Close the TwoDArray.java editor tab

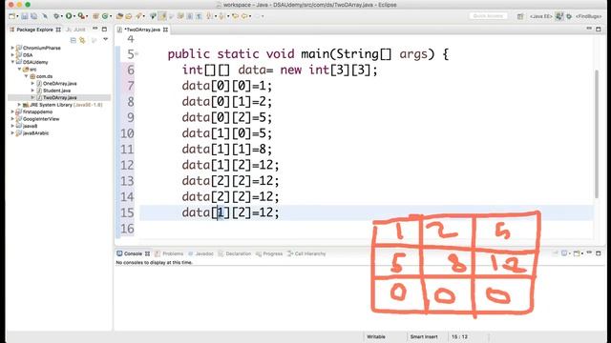pos(165,30)
